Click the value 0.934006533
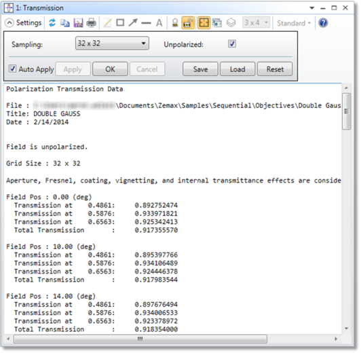 click(x=156, y=313)
